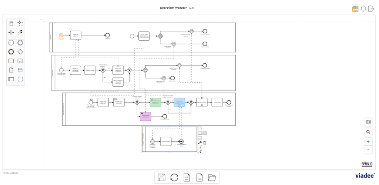
Task: Select the task palette shape
Action: [x=11, y=61]
